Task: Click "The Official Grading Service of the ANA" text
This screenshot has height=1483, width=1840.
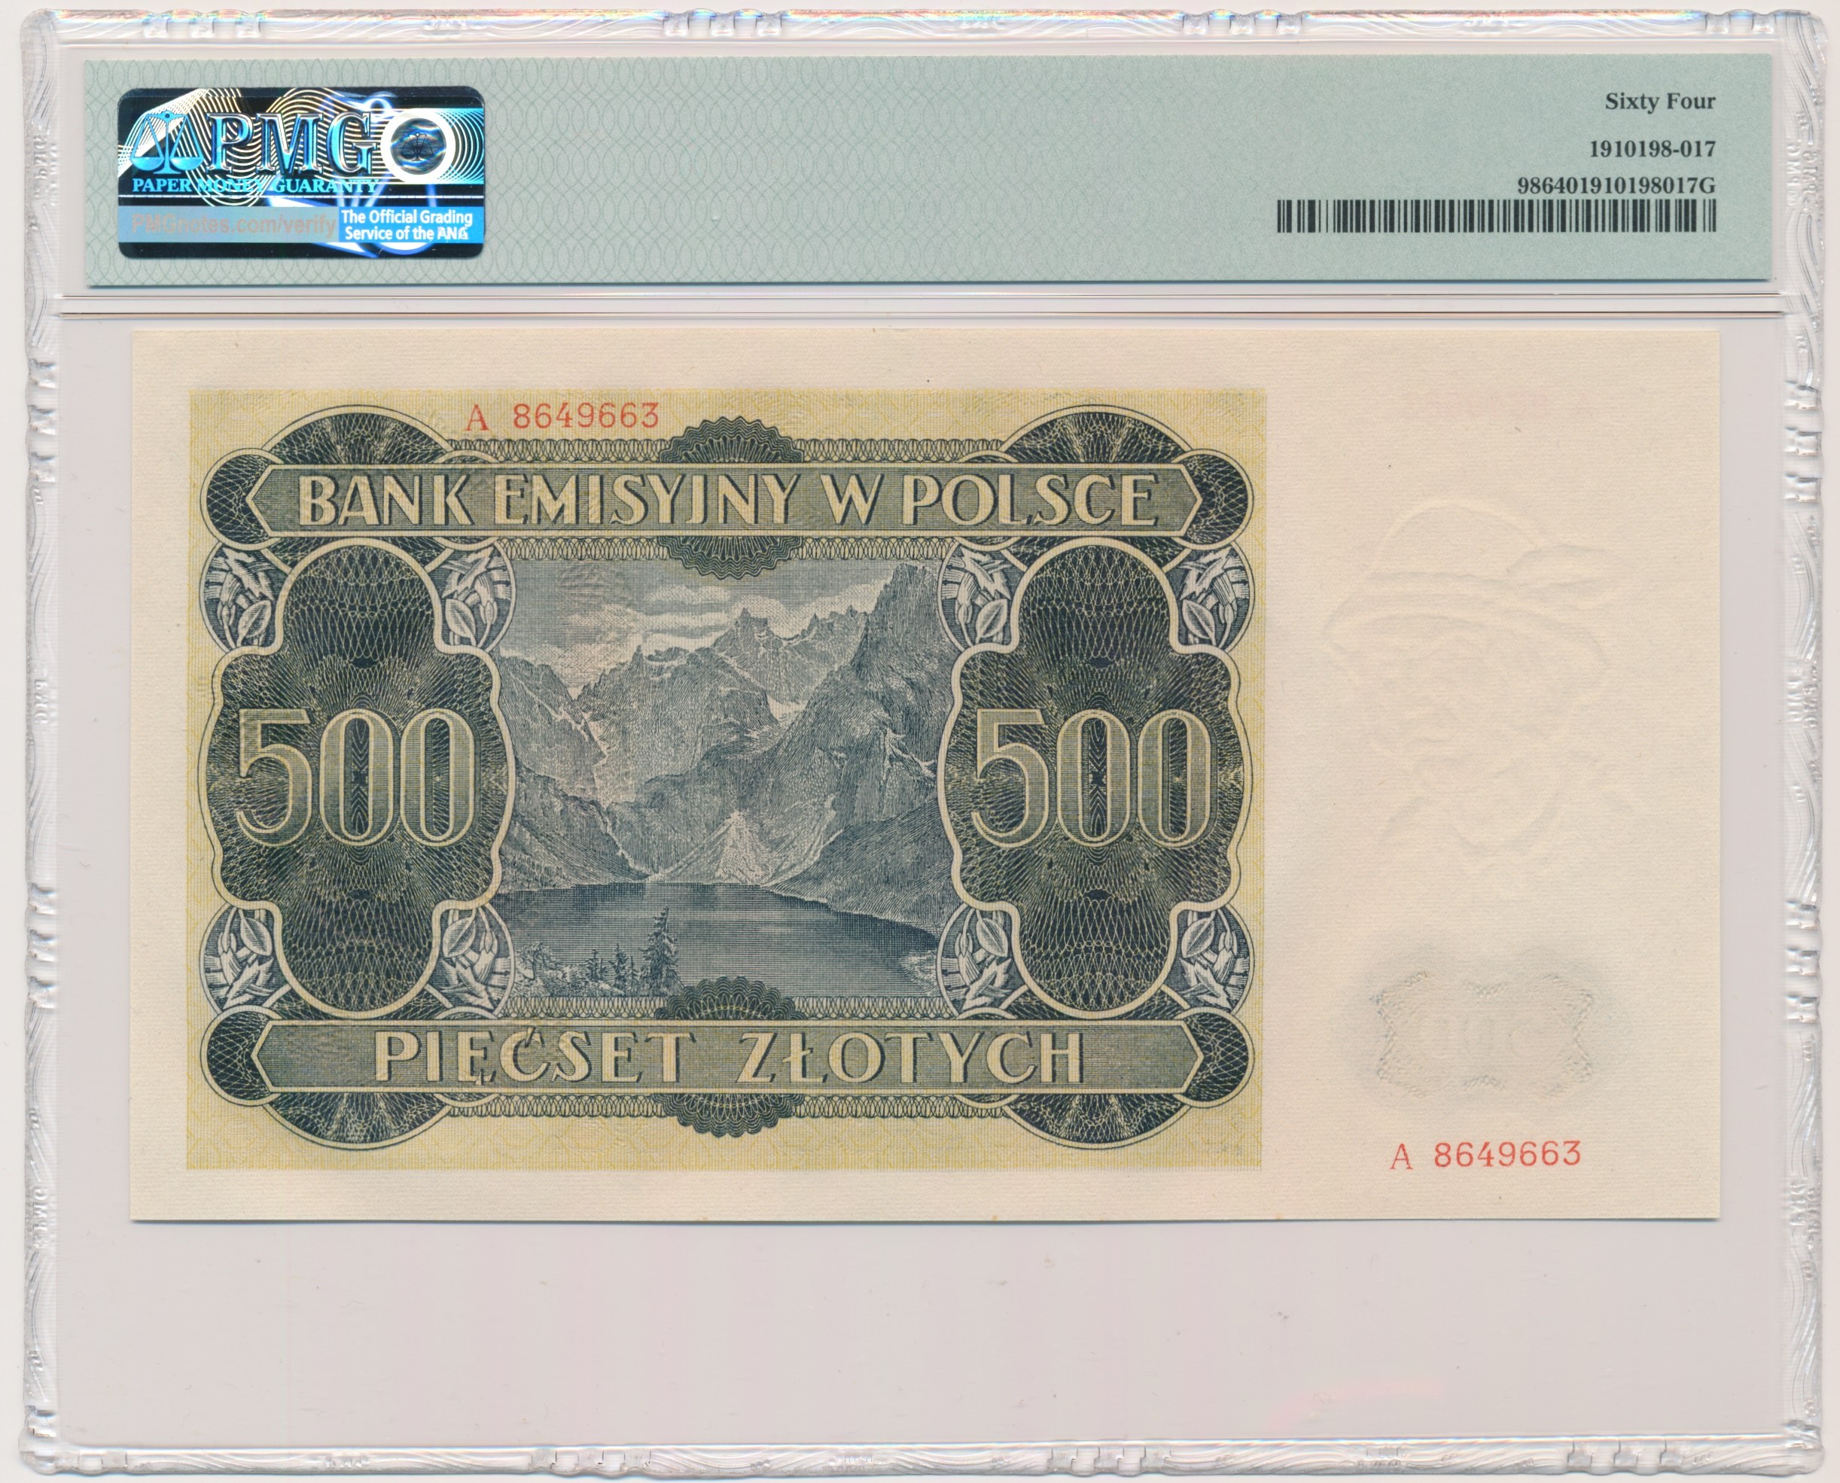Action: coord(406,224)
